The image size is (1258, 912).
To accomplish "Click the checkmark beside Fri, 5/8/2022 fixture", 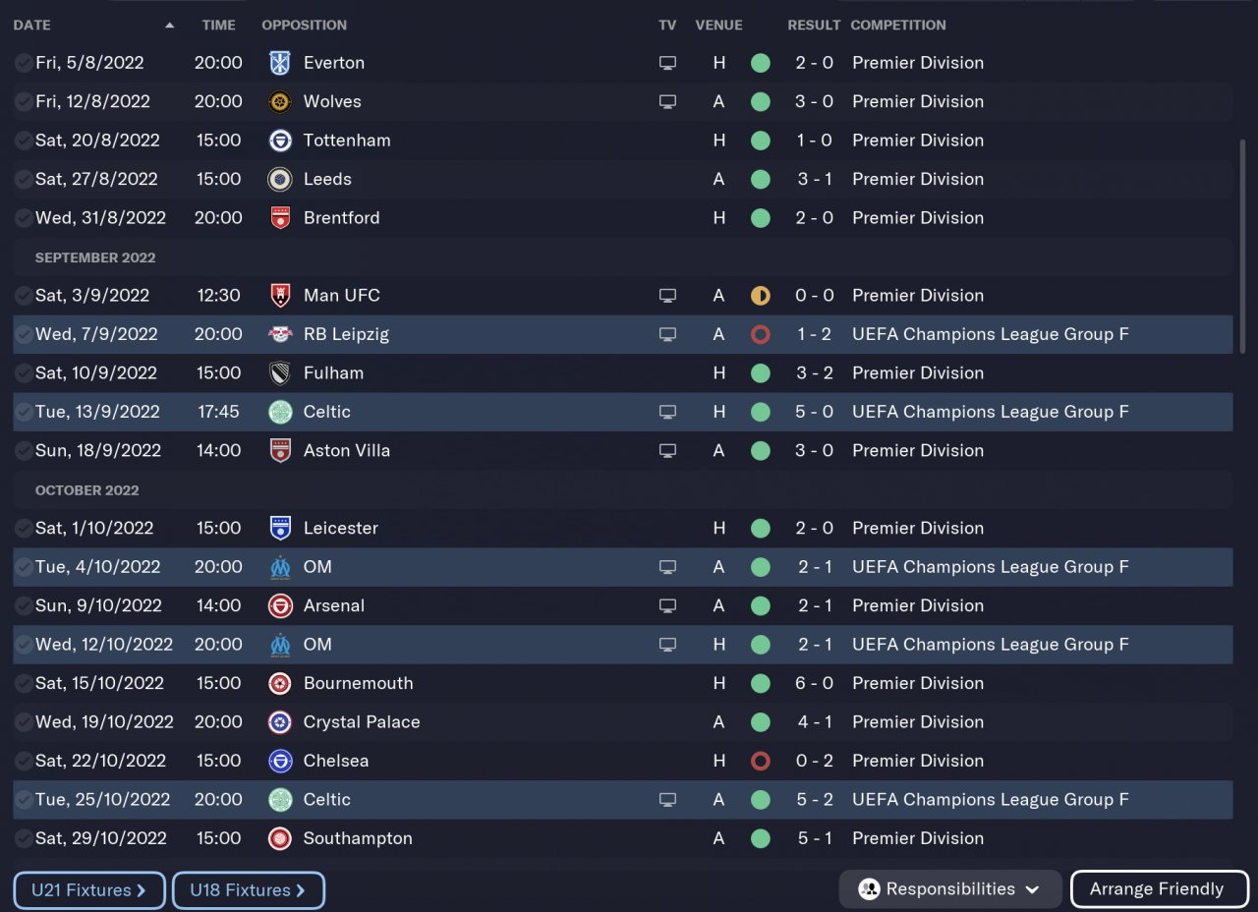I will (24, 63).
